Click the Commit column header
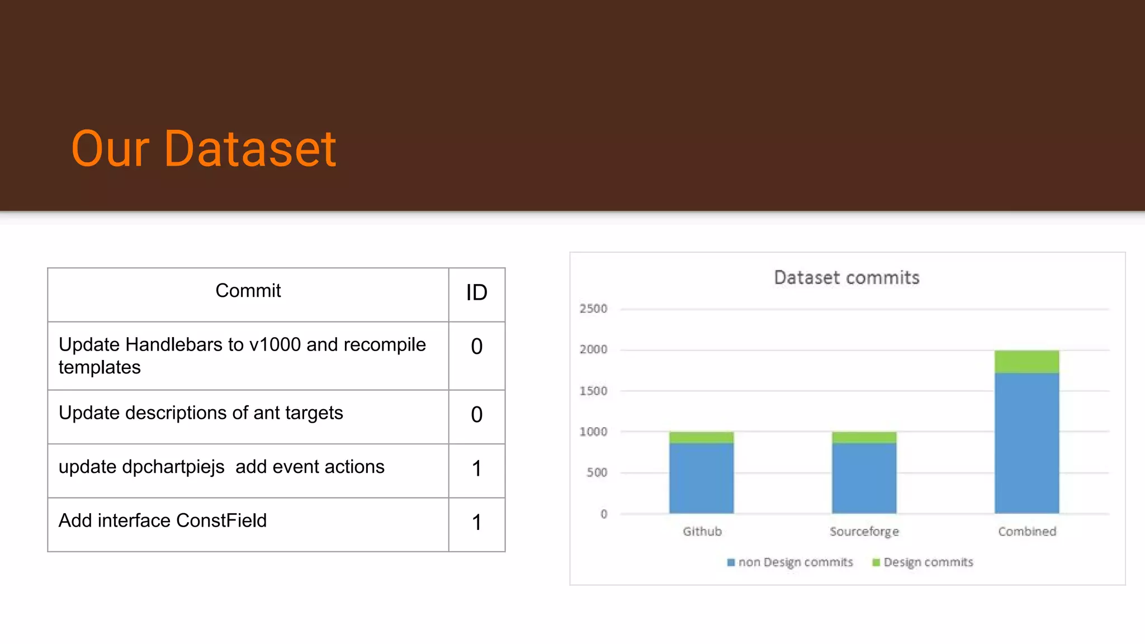This screenshot has height=644, width=1145. (248, 291)
